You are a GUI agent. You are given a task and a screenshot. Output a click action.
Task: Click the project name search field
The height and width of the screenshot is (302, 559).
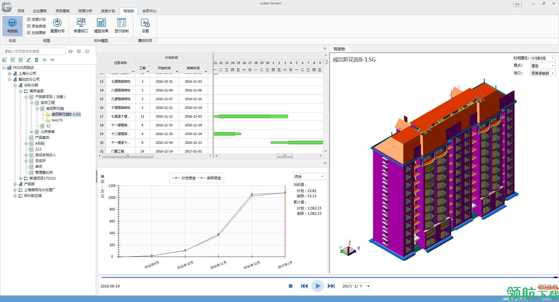coord(34,51)
